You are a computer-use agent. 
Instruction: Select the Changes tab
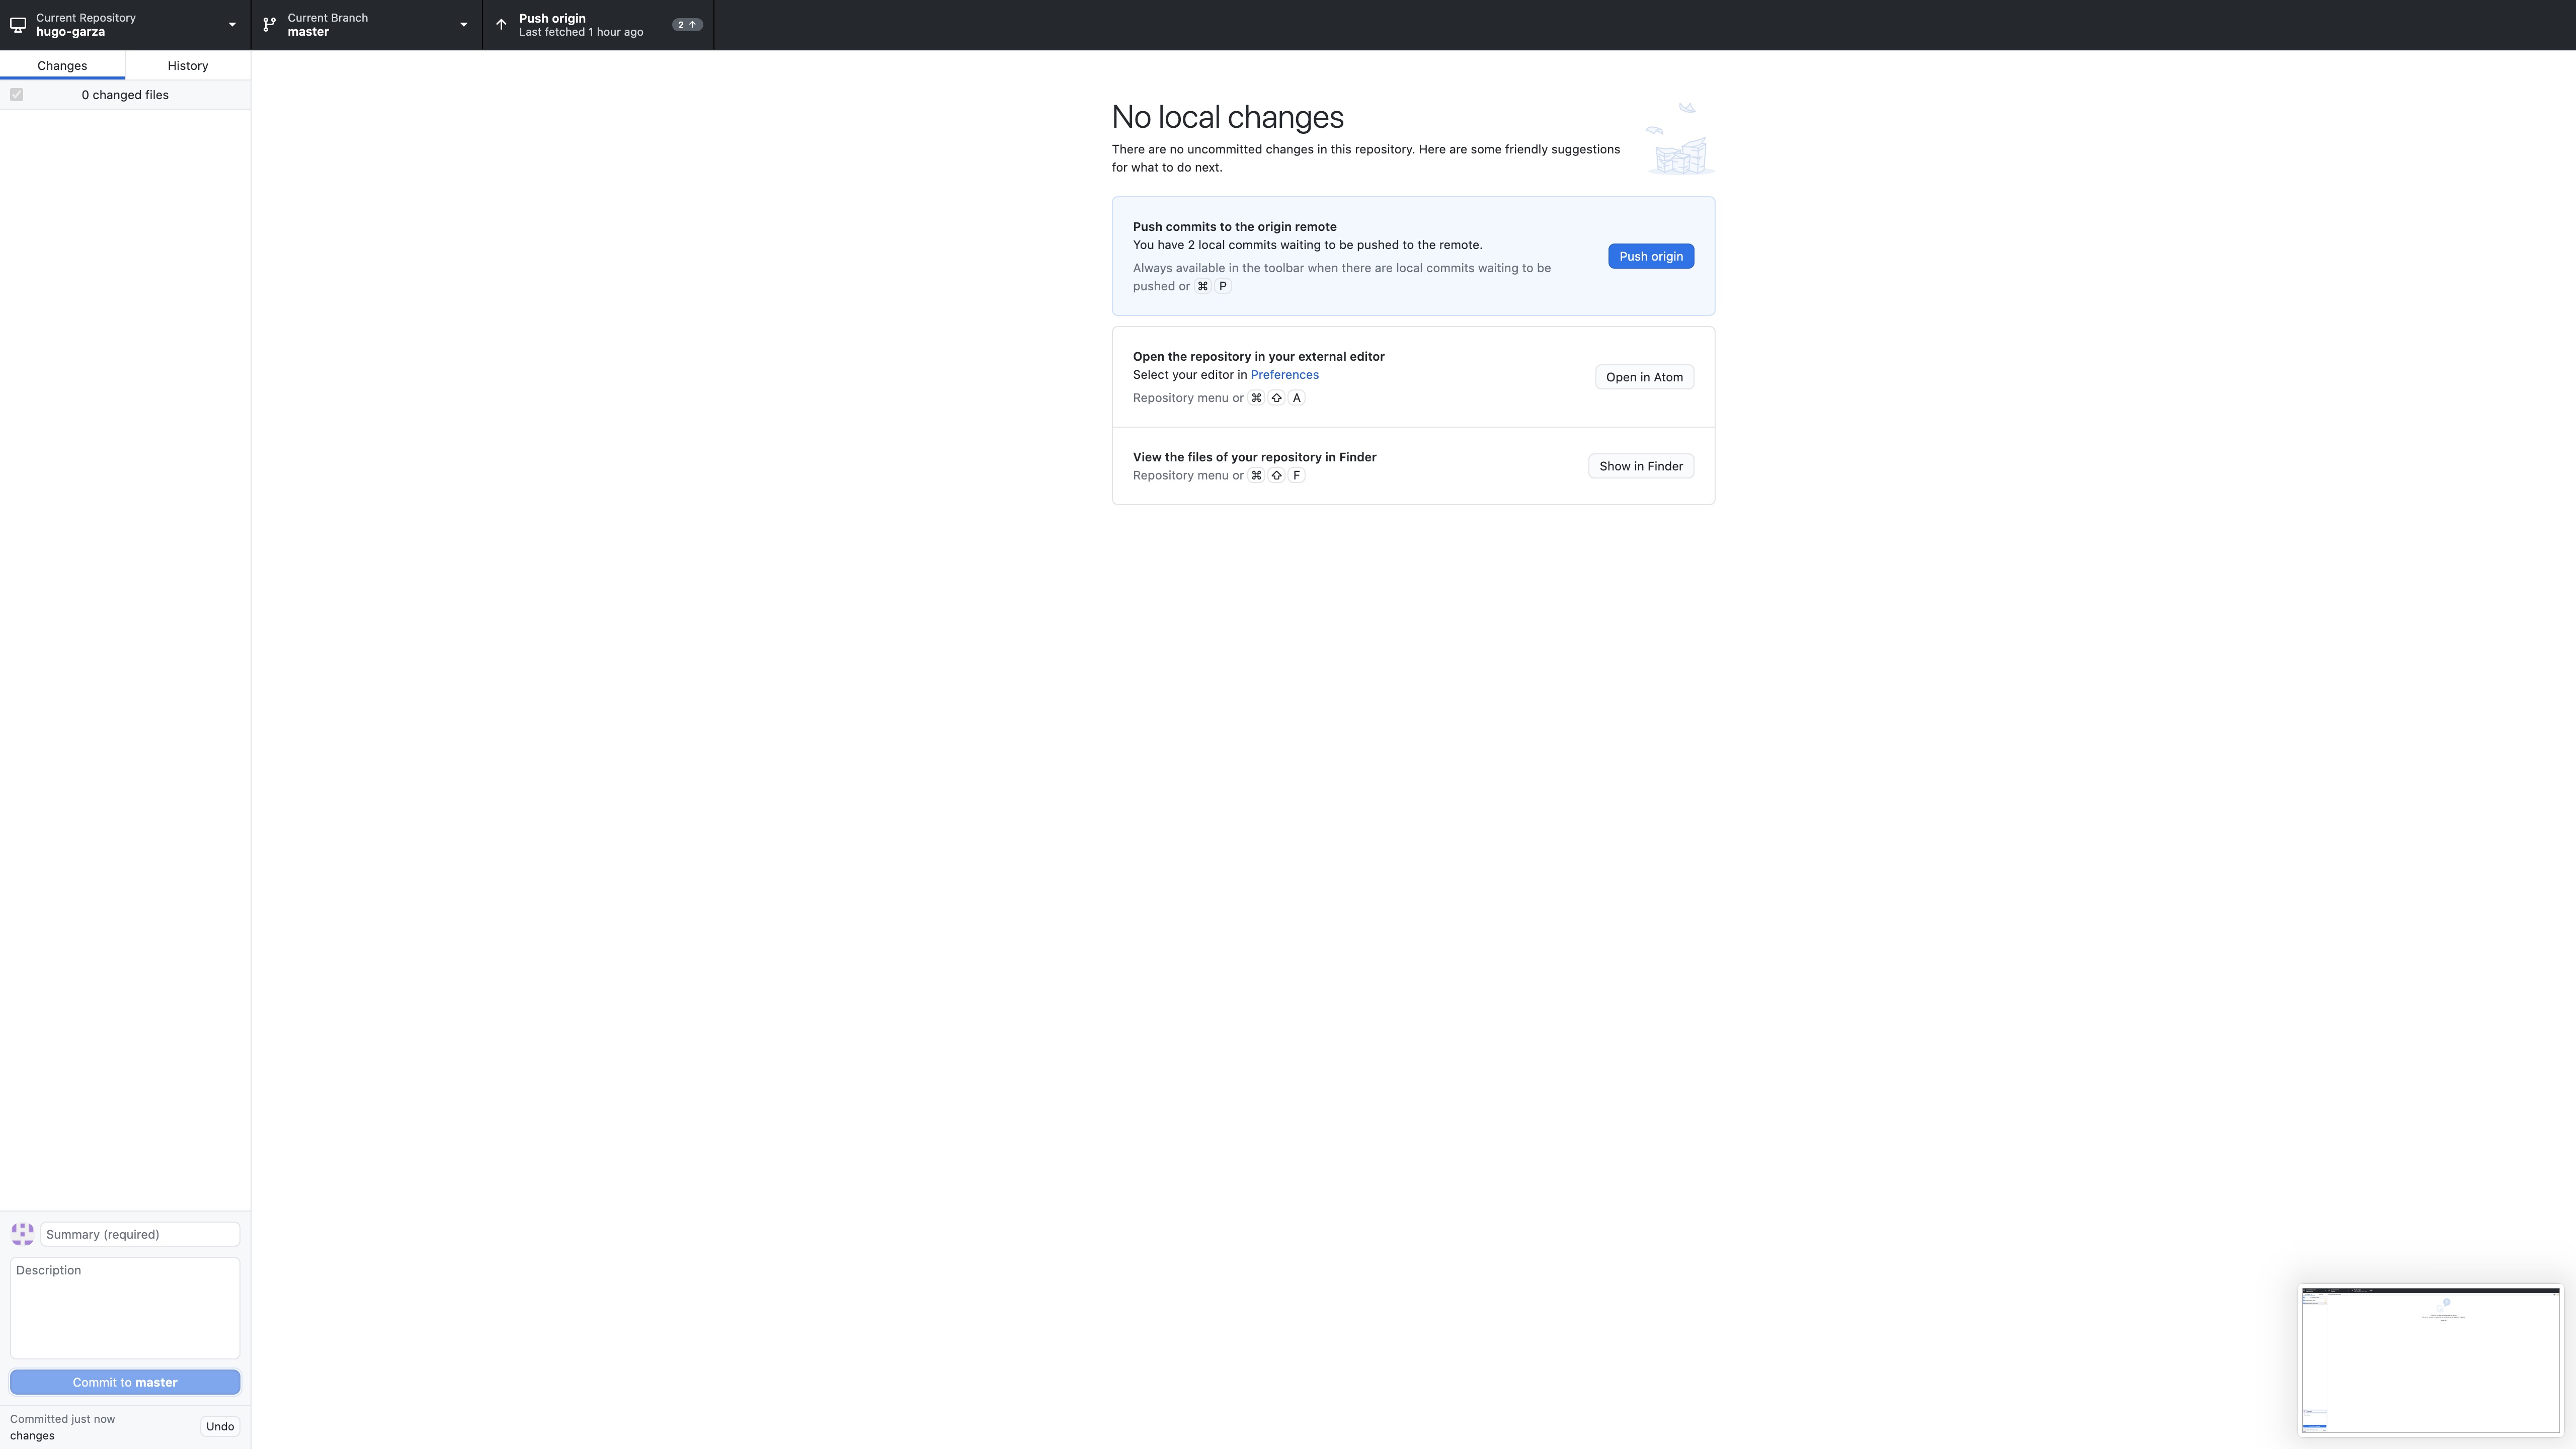[x=62, y=66]
